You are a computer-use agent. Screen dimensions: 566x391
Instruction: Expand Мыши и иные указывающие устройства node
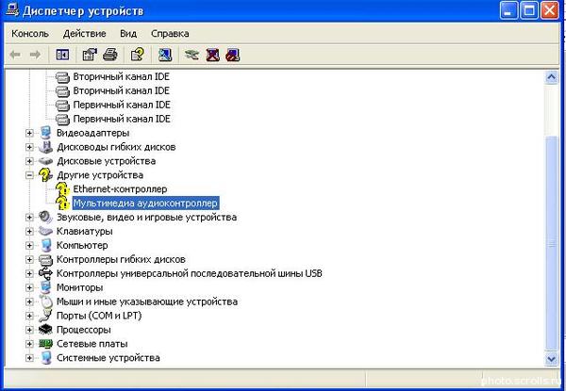(x=29, y=301)
